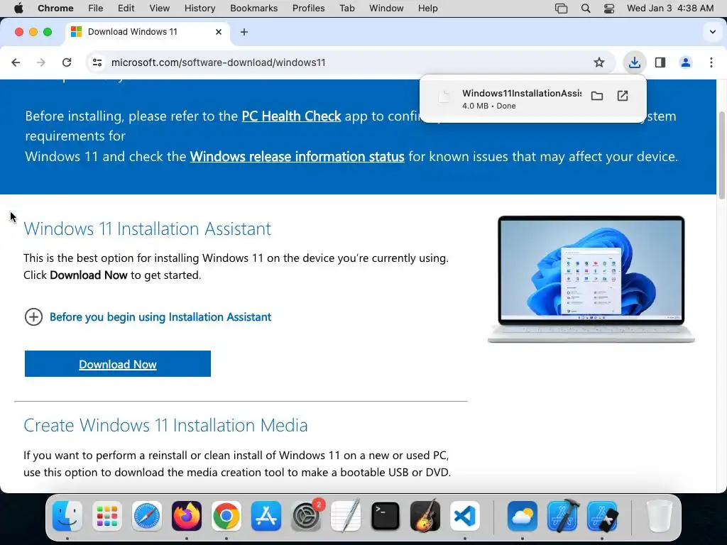Click the address bar URL field
Image resolution: width=727 pixels, height=545 pixels.
point(343,62)
